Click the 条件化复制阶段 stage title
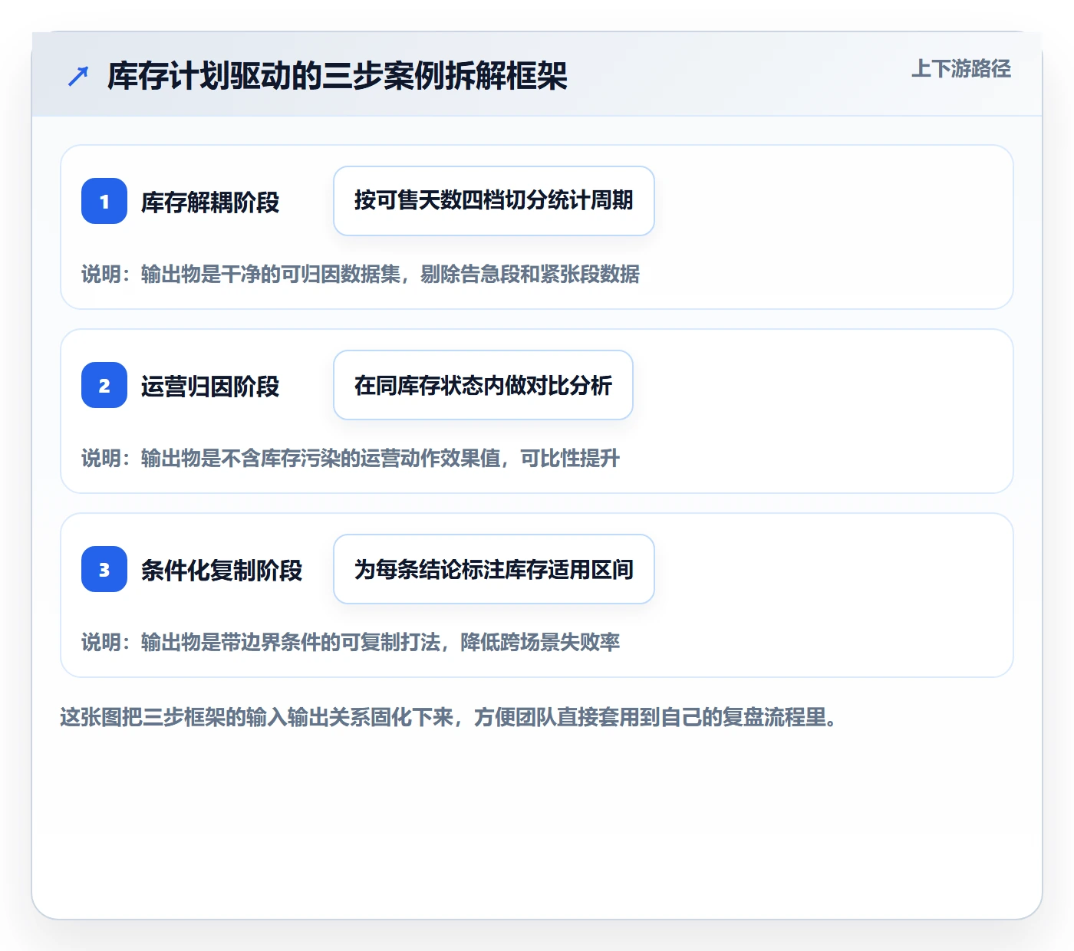 point(222,571)
